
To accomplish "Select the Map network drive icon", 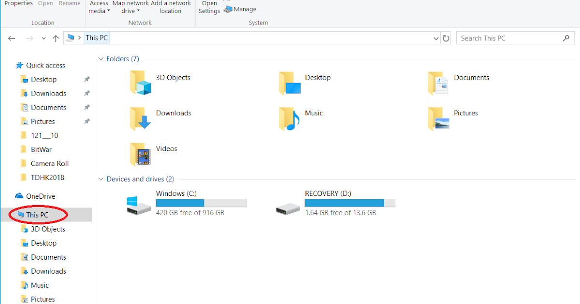I will tap(130, 7).
